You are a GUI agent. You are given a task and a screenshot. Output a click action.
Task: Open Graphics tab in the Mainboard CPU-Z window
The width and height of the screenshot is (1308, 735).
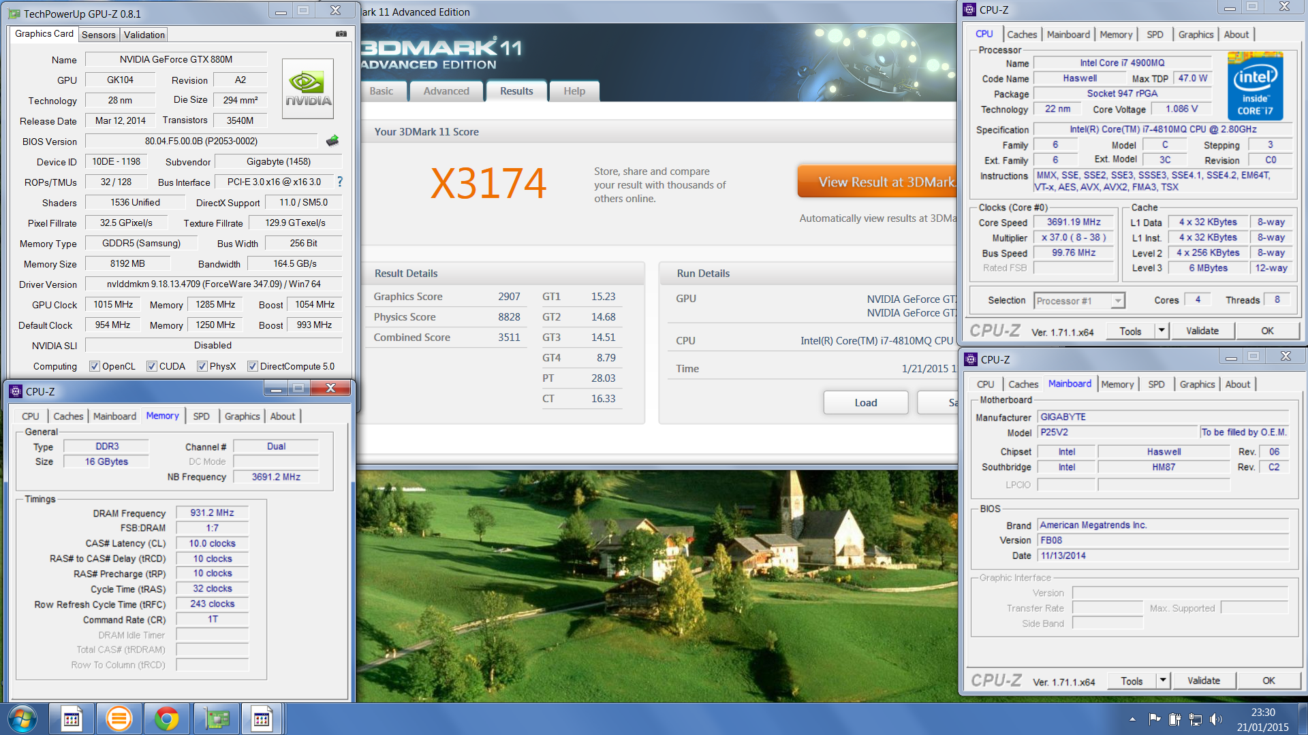click(1198, 385)
